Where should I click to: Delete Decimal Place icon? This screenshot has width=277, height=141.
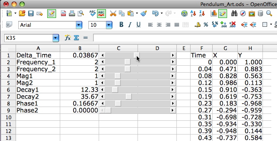point(232,24)
